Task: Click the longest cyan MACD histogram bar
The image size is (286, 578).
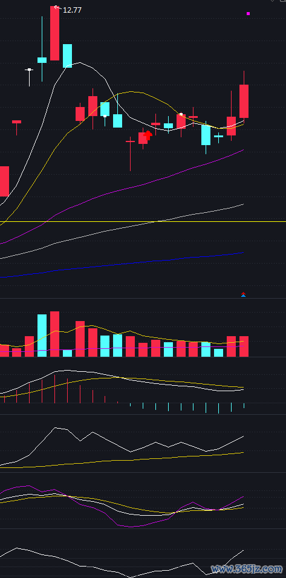Action: click(x=218, y=408)
